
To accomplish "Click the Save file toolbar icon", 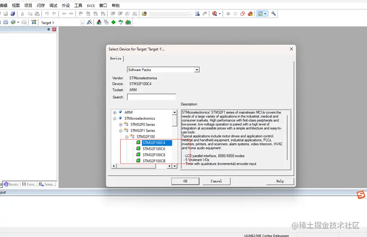I will click(6, 14).
